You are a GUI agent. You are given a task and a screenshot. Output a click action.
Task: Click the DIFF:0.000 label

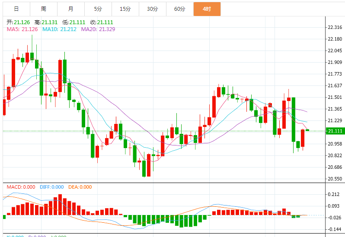(52, 187)
